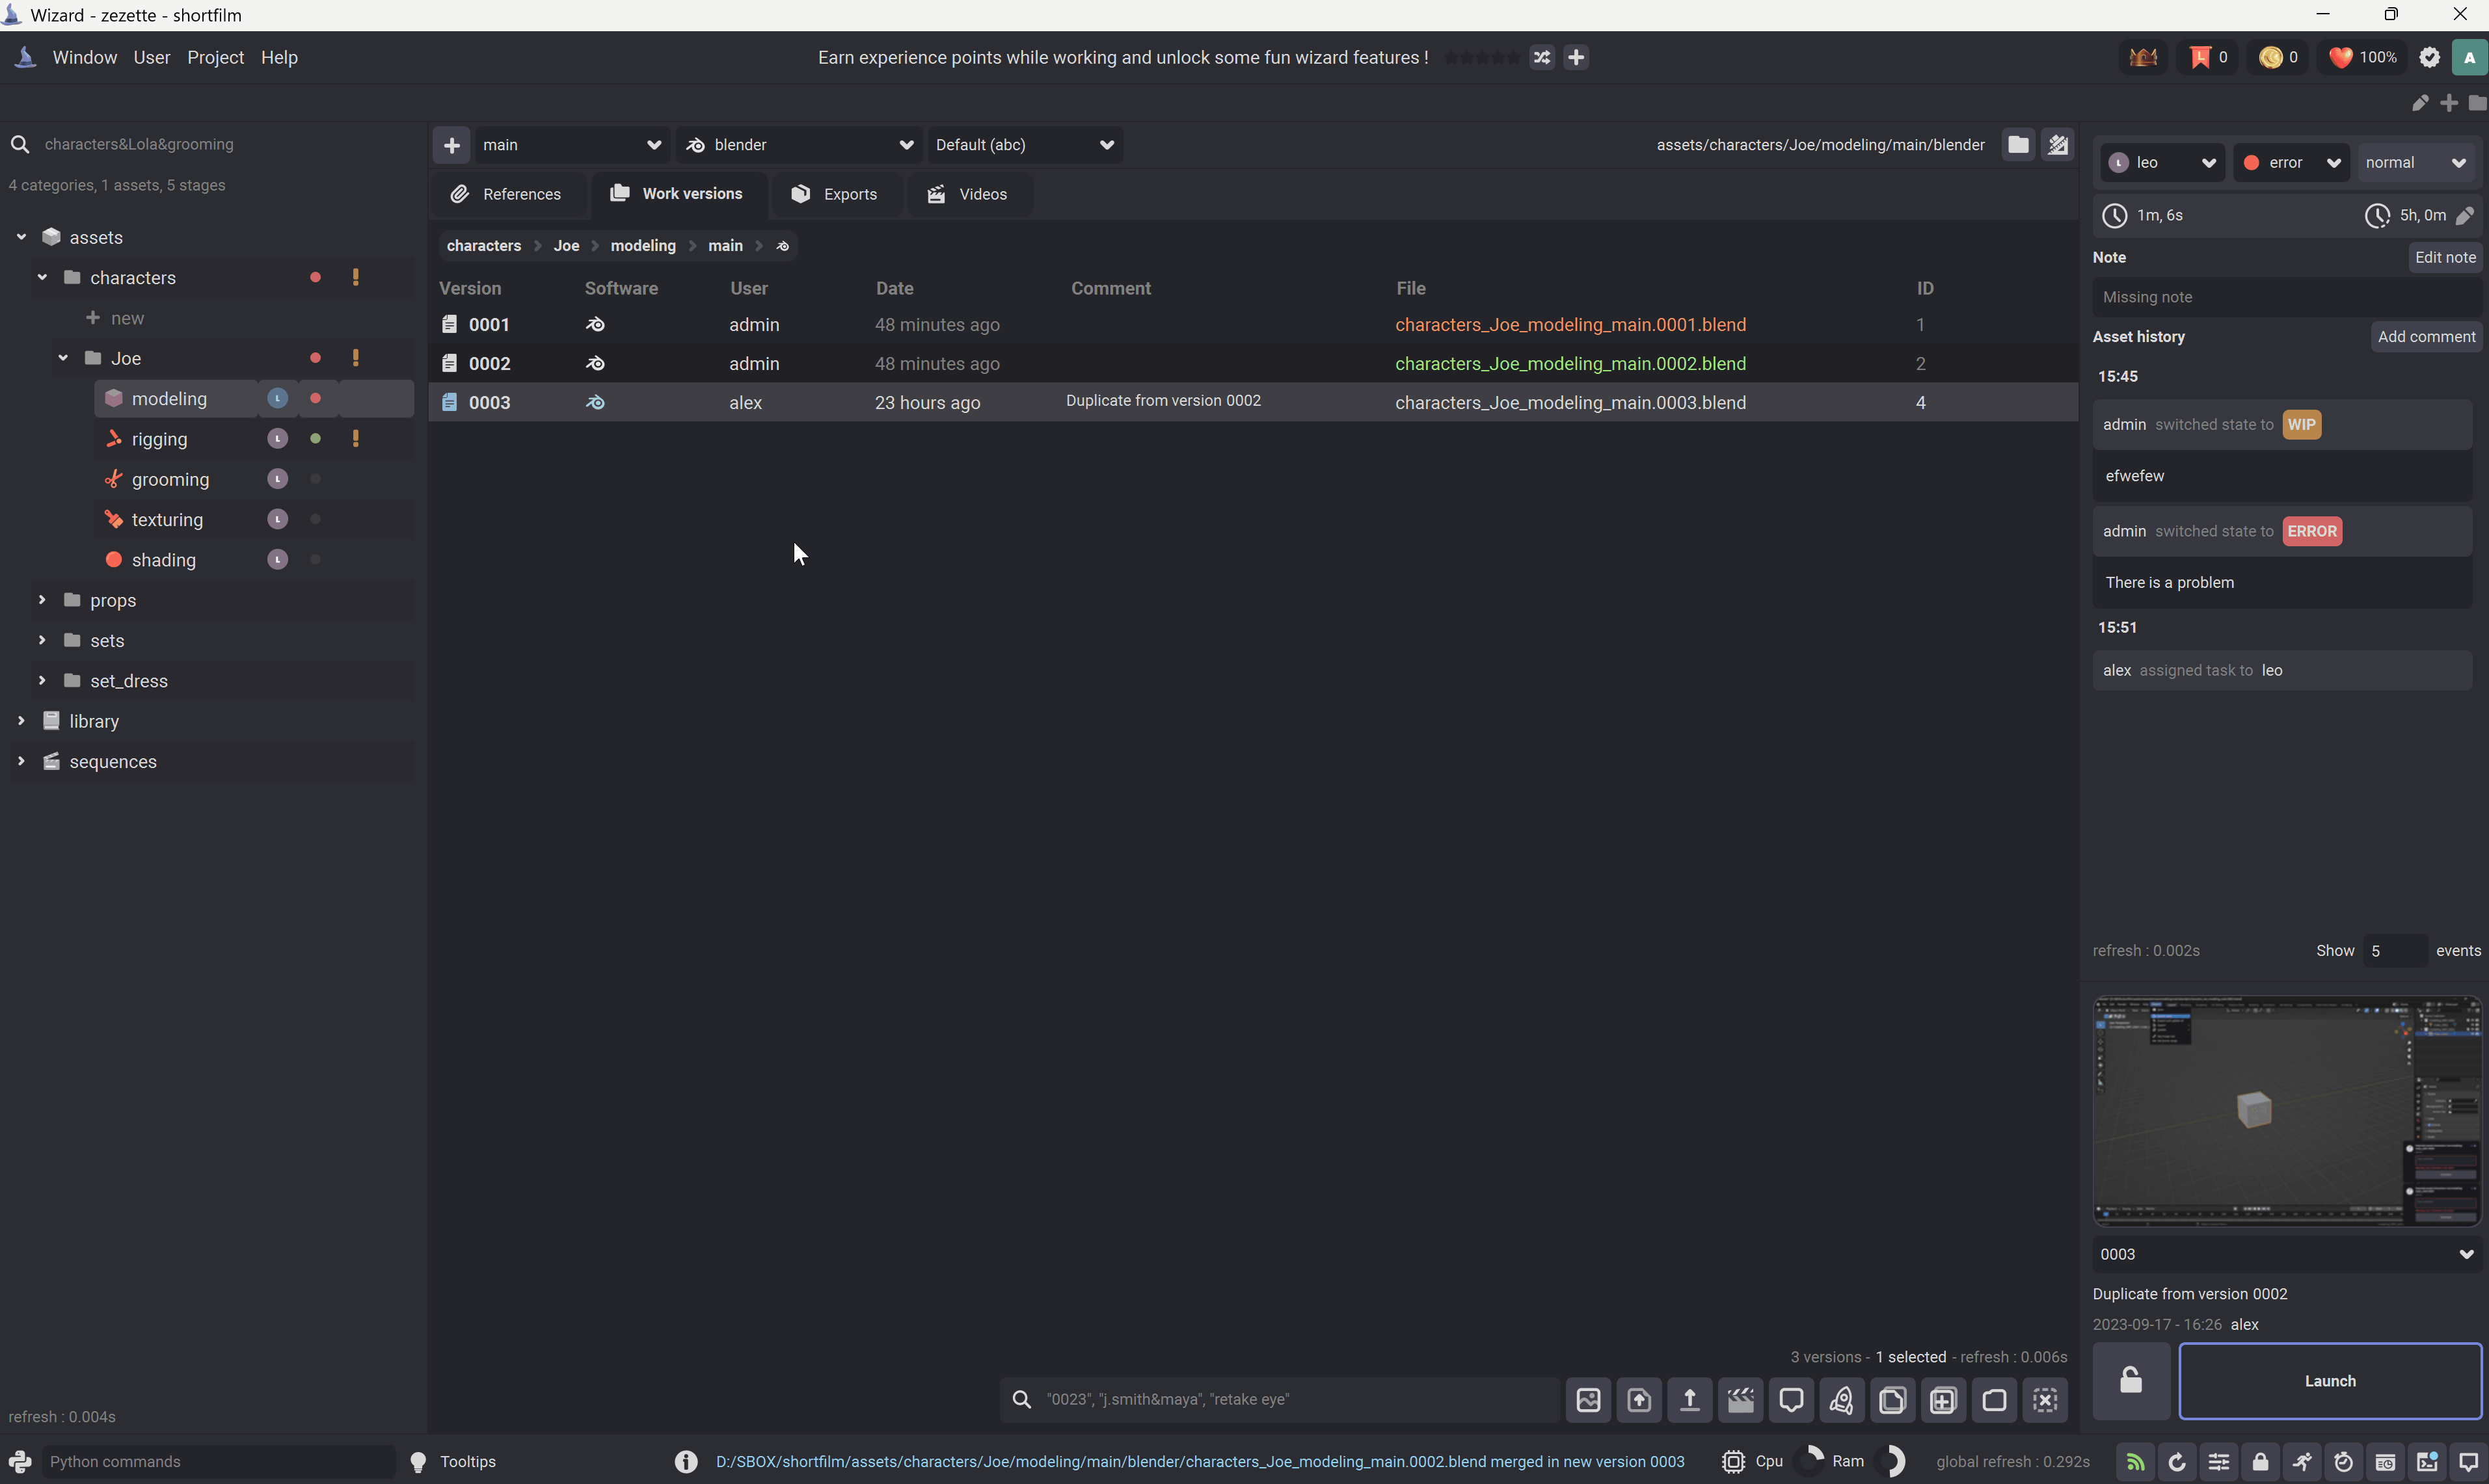Expand the sequences tree node
2489x1484 pixels.
pos(21,761)
